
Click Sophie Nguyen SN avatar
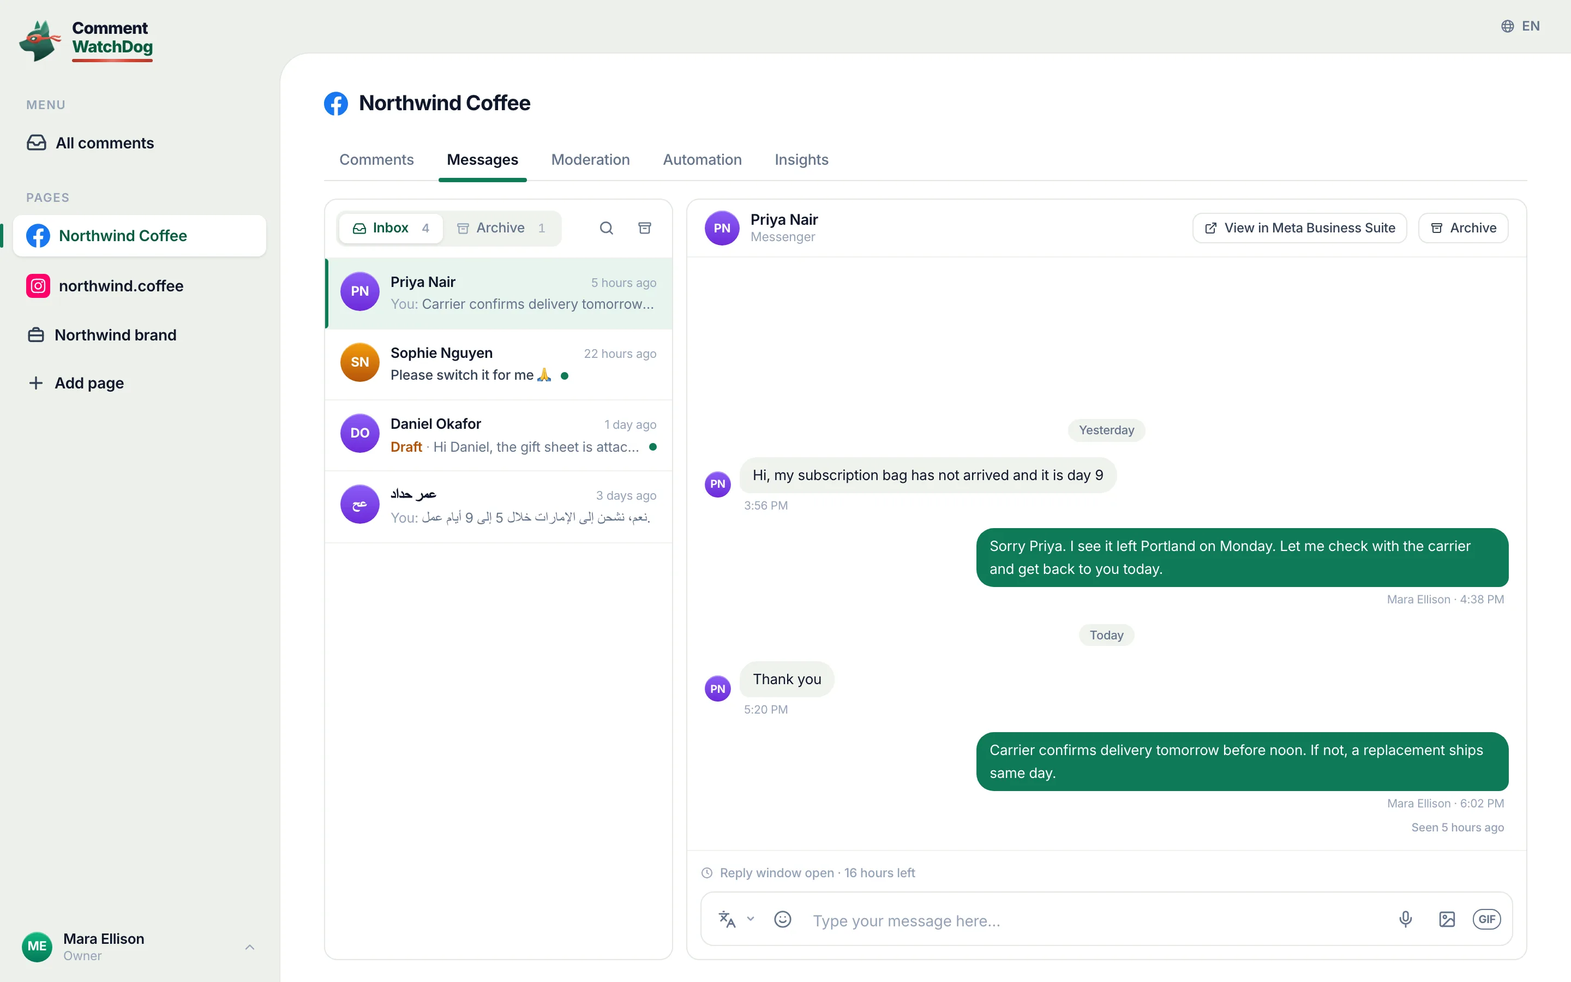359,362
